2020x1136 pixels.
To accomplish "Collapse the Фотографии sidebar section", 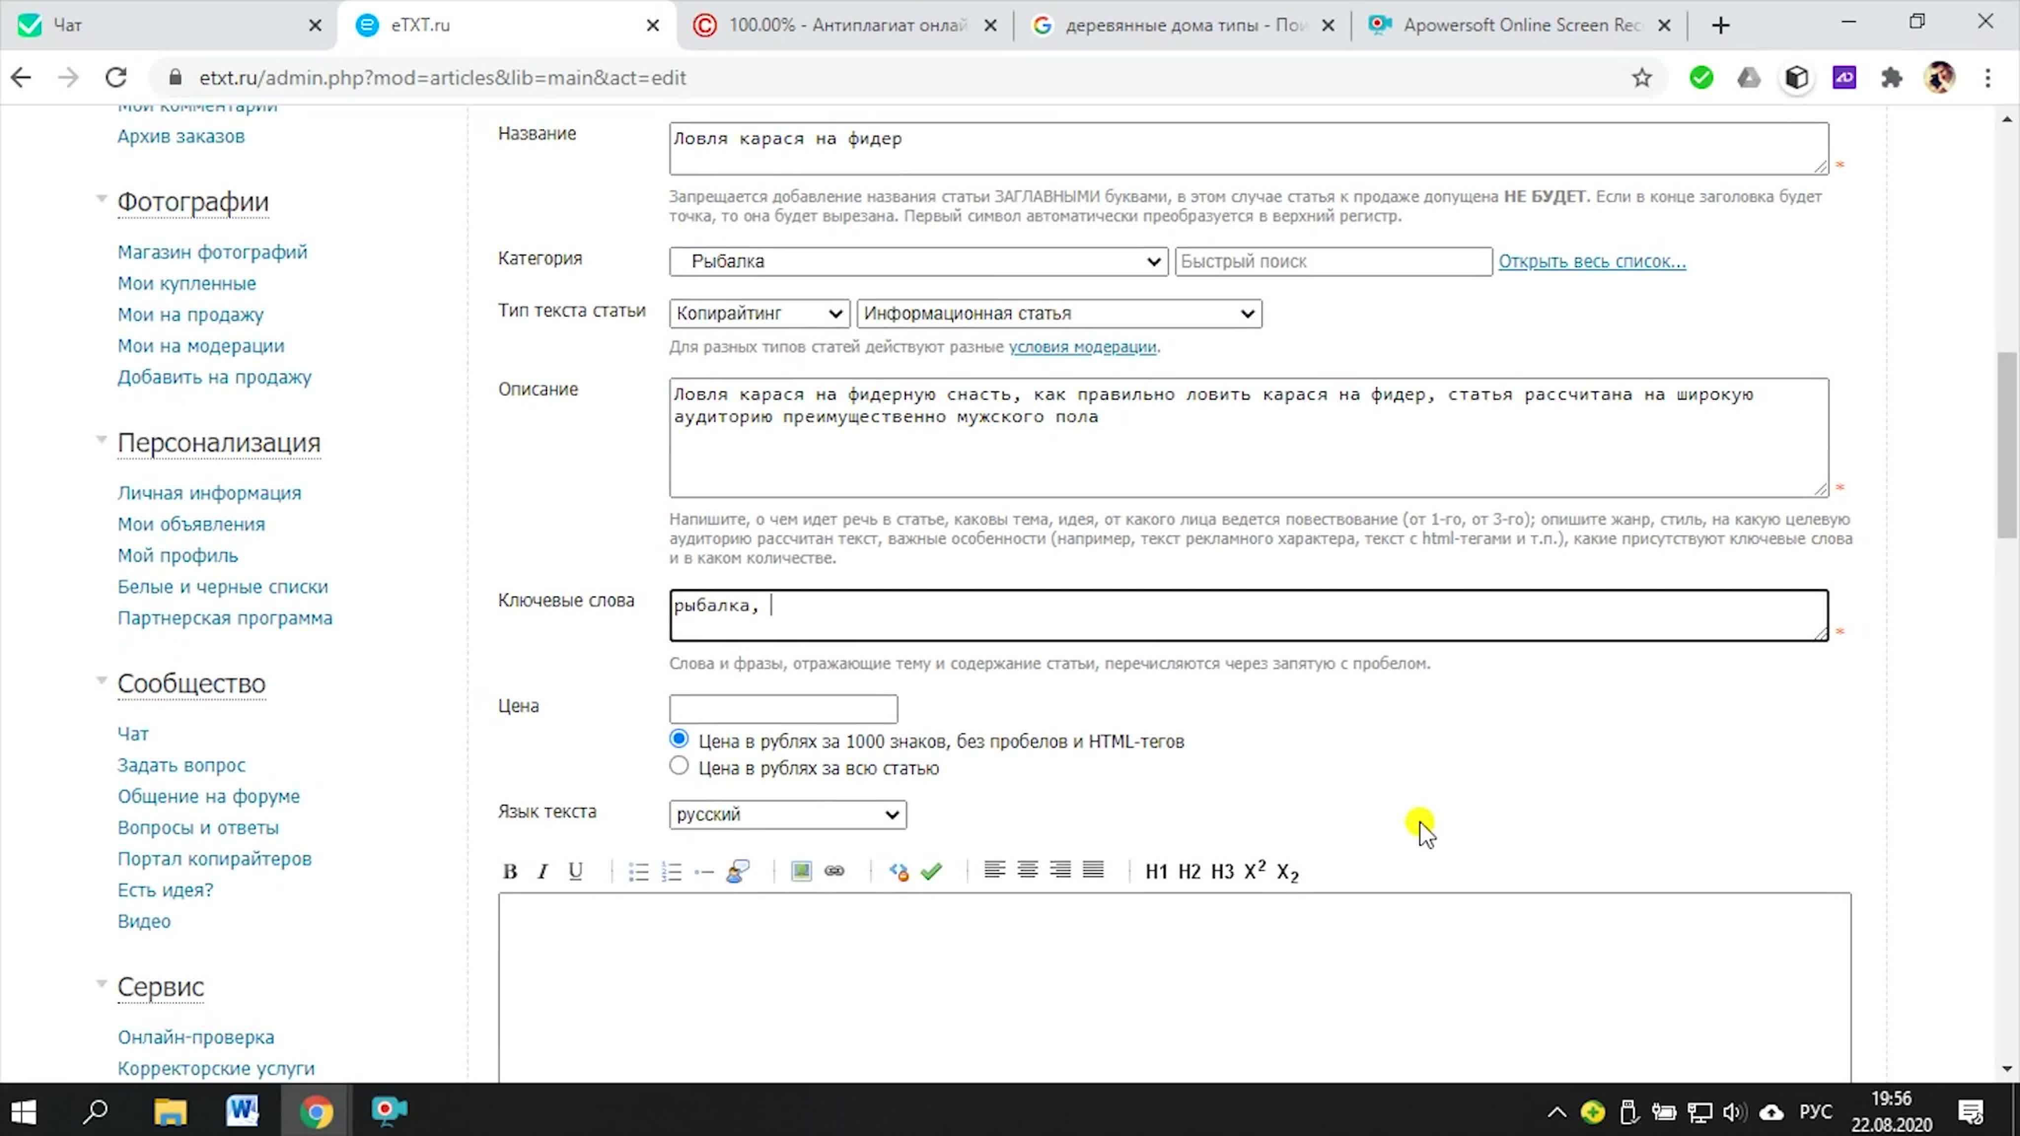I will (x=101, y=199).
